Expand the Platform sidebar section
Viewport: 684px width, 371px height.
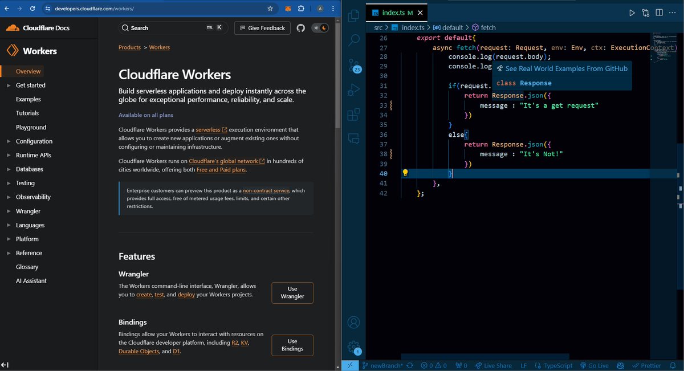tap(9, 239)
